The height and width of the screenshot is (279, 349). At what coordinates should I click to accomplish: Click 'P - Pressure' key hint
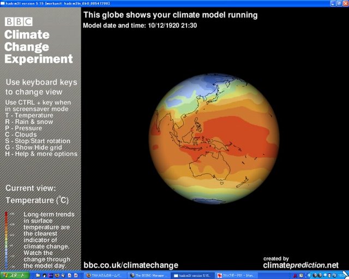pyautogui.click(x=23, y=128)
